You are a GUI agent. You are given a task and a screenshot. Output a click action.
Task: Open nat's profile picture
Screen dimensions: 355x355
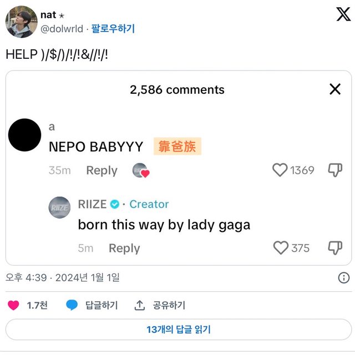click(22, 22)
